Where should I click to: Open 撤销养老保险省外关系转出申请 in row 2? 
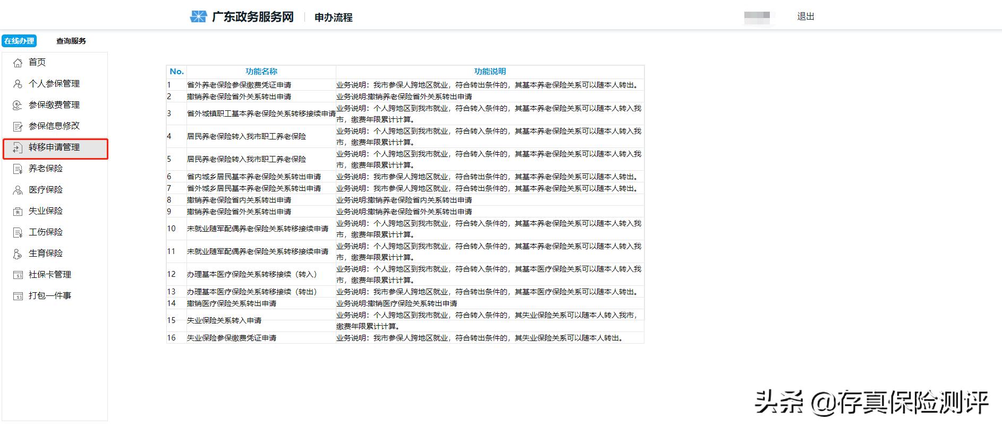pyautogui.click(x=239, y=97)
